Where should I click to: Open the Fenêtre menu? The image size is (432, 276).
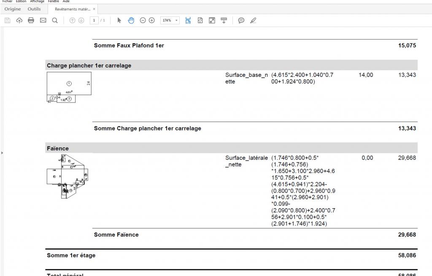click(54, 1)
